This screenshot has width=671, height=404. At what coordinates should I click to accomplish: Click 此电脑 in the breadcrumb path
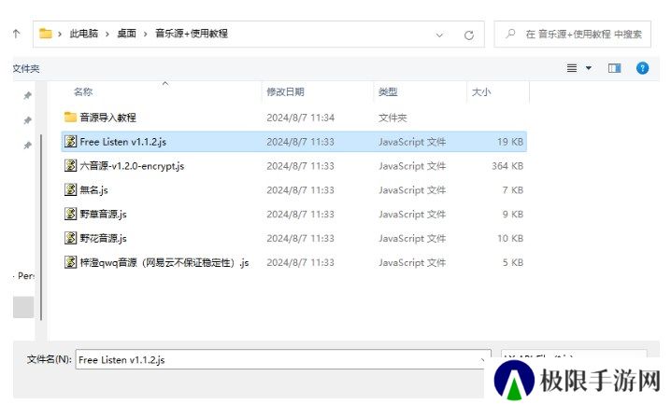84,34
